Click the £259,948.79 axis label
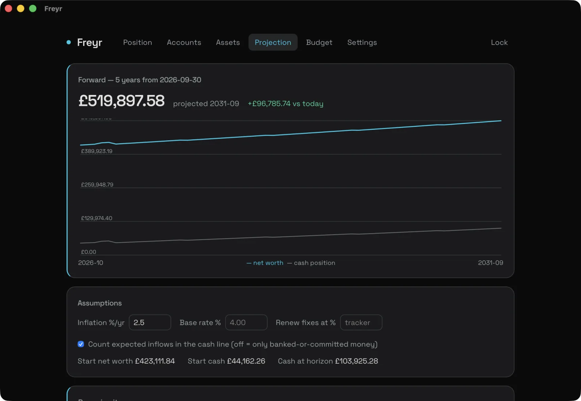Image resolution: width=581 pixels, height=401 pixels. pyautogui.click(x=97, y=185)
